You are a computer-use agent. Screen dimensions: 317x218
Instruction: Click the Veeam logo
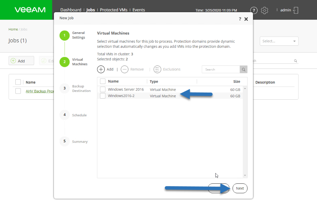click(30, 10)
